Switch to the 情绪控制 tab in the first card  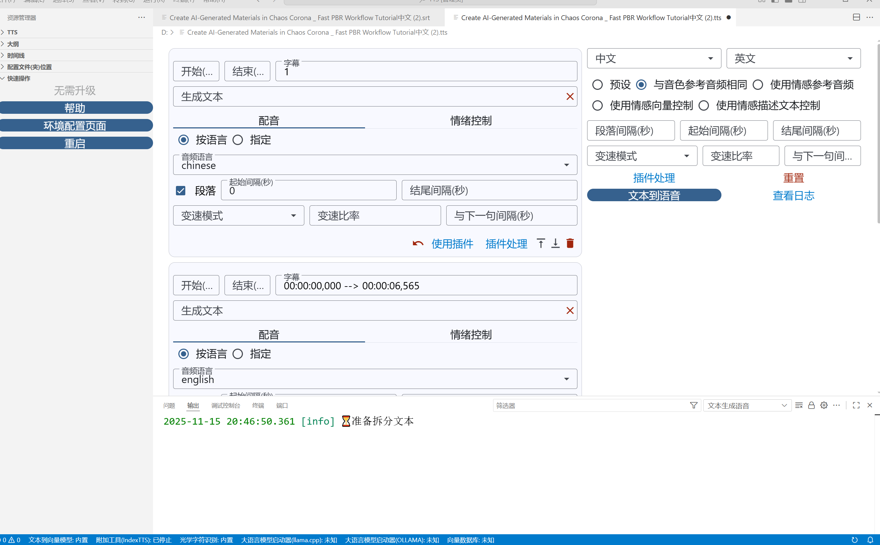click(471, 121)
